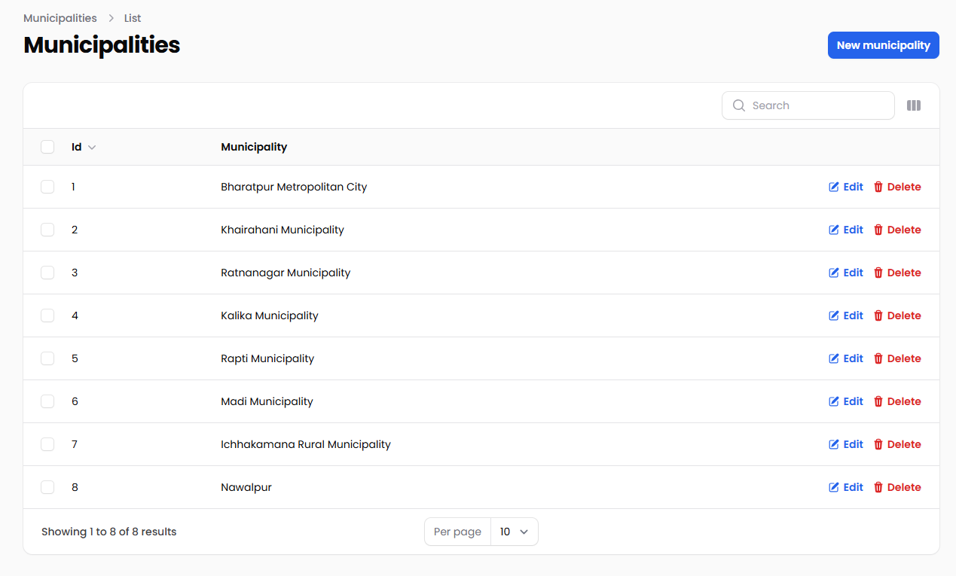This screenshot has height=576, width=956.
Task: Click the Municipality column header
Action: [254, 148]
